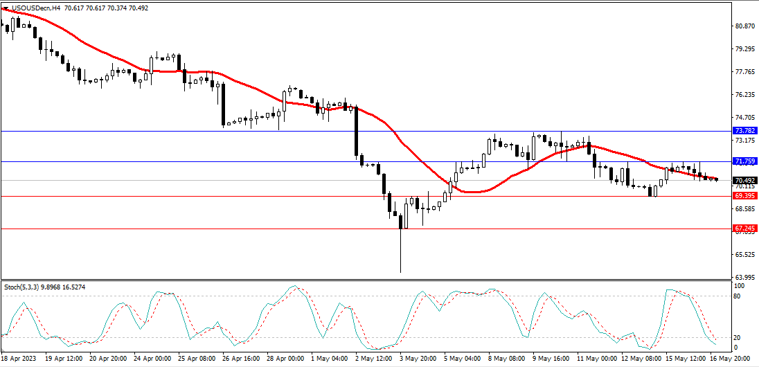Select the 67.245 horizontal support line
The height and width of the screenshot is (367, 759).
point(366,228)
